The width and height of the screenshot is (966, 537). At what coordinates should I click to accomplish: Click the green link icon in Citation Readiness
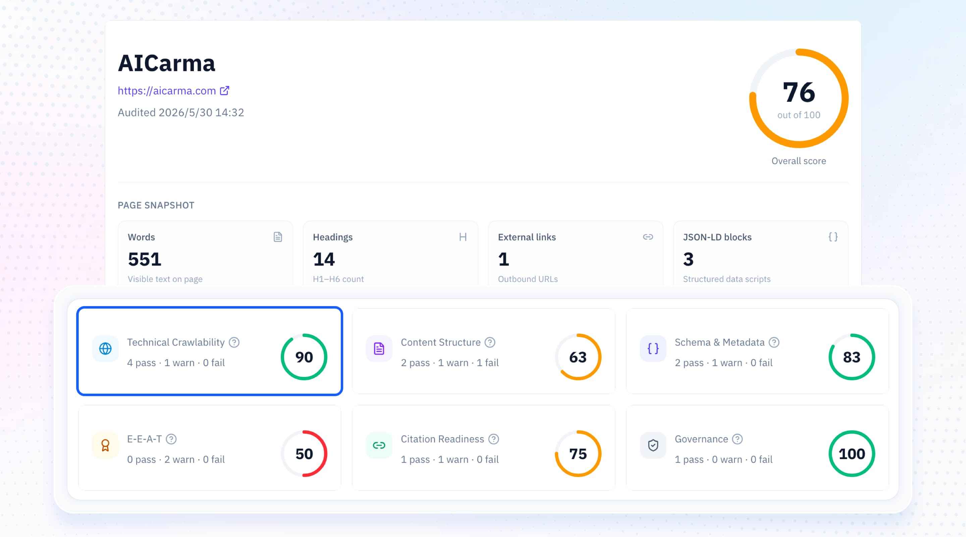pyautogui.click(x=379, y=445)
